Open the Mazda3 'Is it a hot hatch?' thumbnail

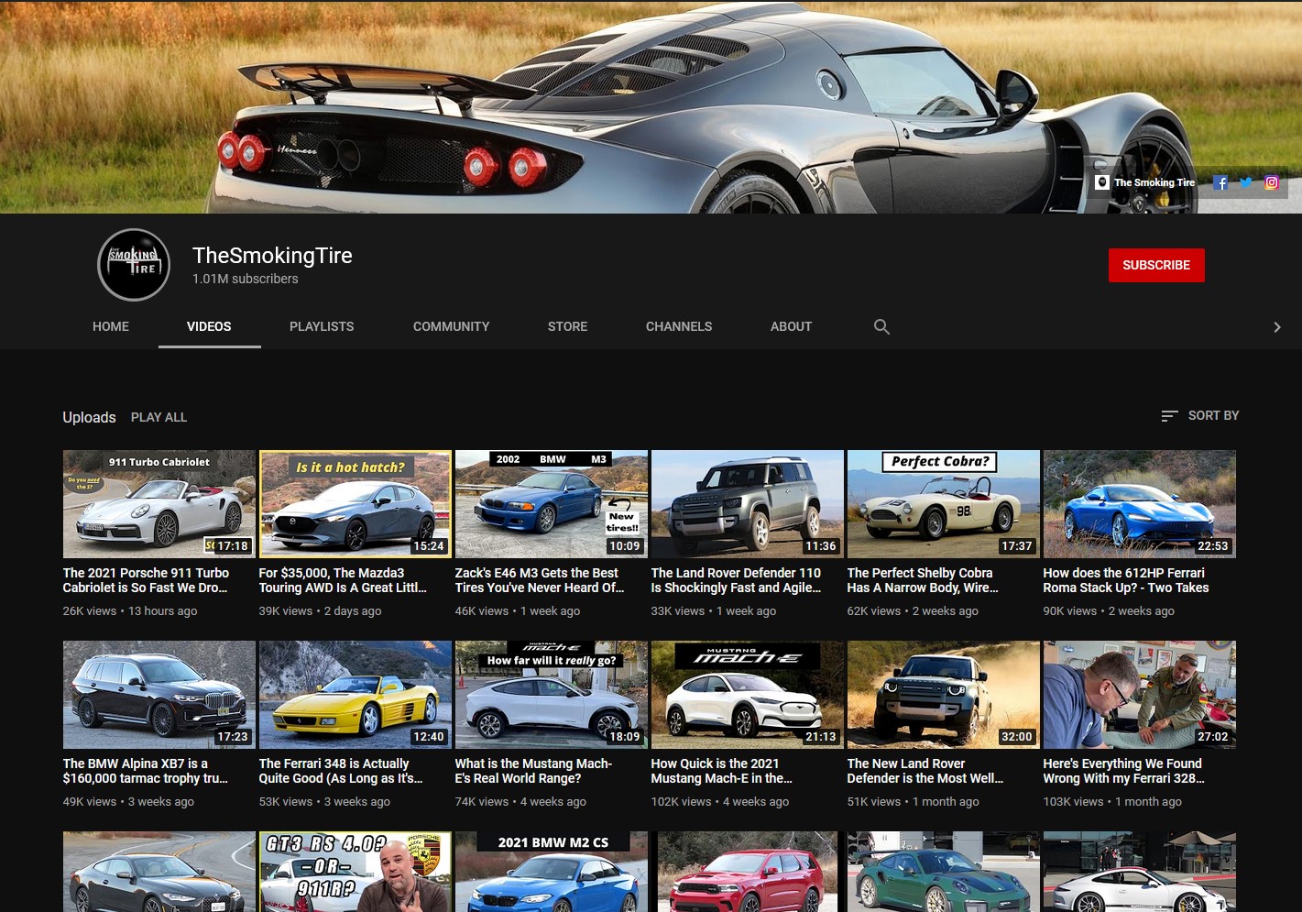point(355,504)
